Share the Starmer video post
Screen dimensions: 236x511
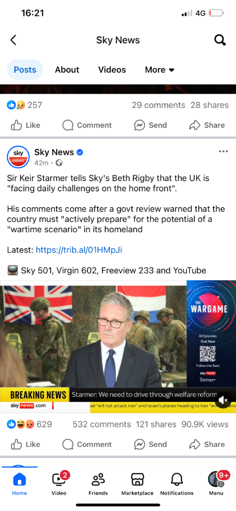[207, 444]
